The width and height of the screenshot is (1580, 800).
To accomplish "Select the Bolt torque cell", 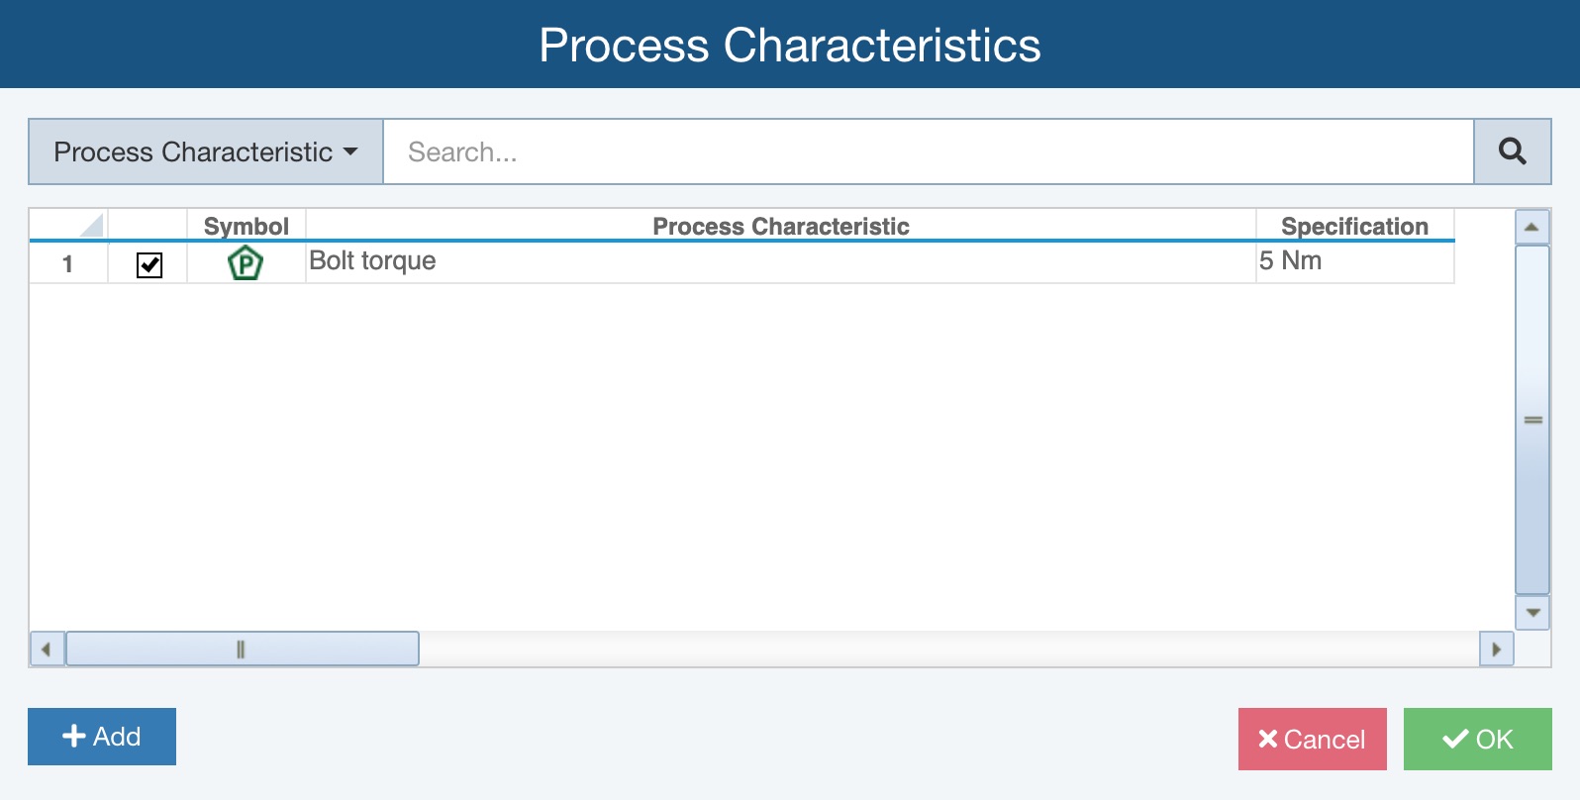I will (780, 262).
